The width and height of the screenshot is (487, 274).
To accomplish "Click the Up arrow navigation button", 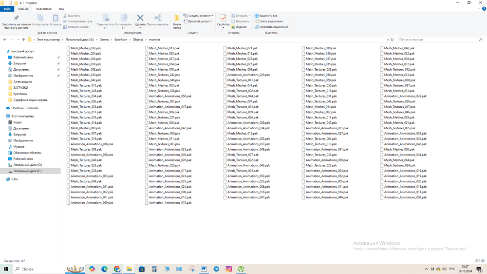I will tap(23, 39).
